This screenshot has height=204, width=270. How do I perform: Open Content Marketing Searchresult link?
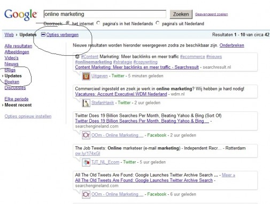click(137, 67)
